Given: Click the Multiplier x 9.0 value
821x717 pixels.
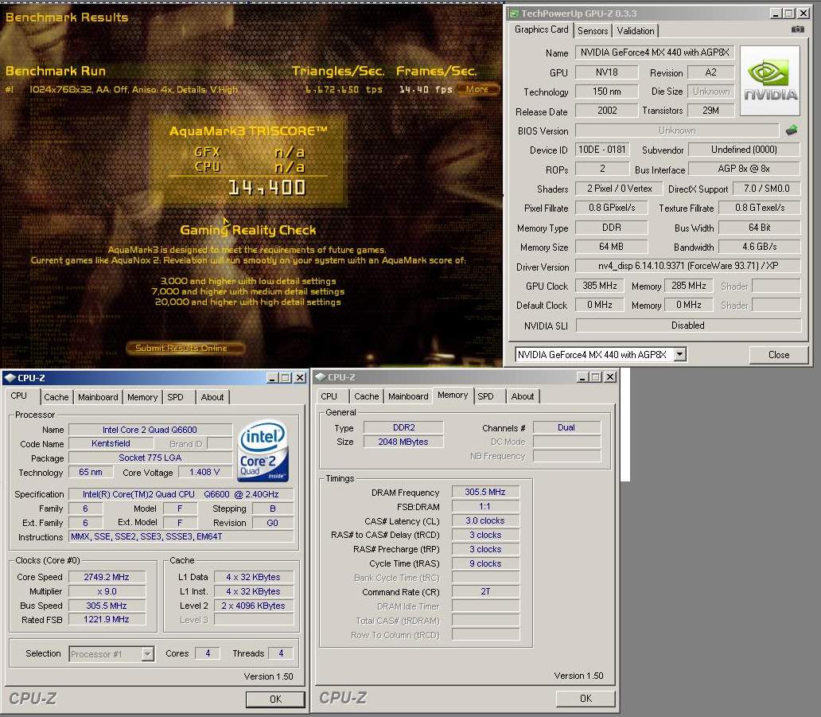Looking at the screenshot, I should pos(107,591).
